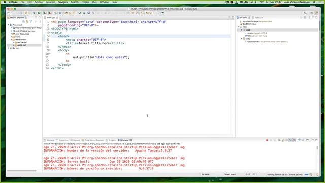Switch to Data Source Explorer tab
The image size is (325, 183).
(92, 140)
